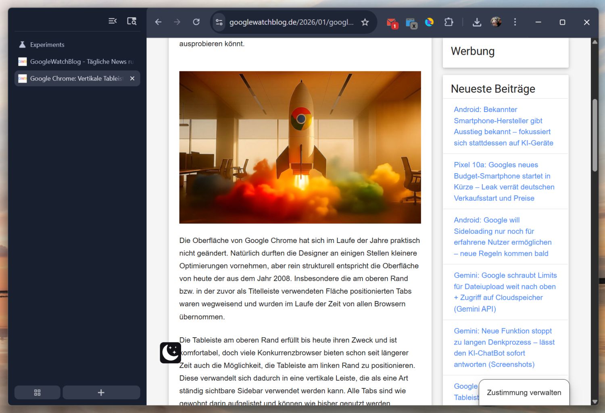Close the Google Chrome Vertikale Tableiste tab
605x413 pixels.
pyautogui.click(x=132, y=79)
